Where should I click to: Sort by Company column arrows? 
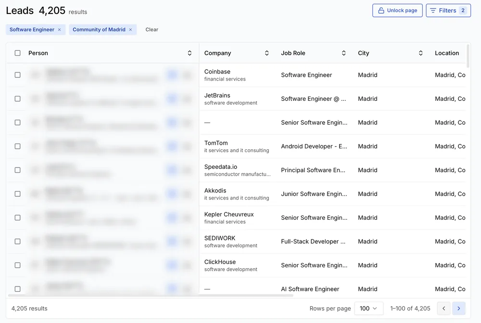point(266,53)
